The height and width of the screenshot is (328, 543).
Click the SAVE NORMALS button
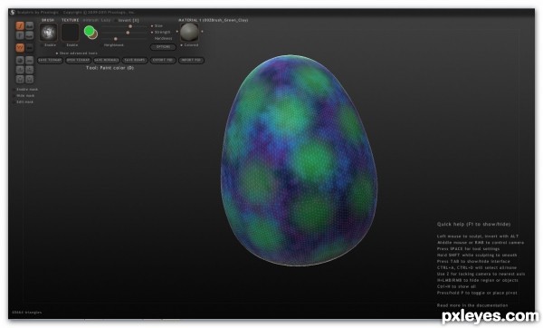pos(106,61)
